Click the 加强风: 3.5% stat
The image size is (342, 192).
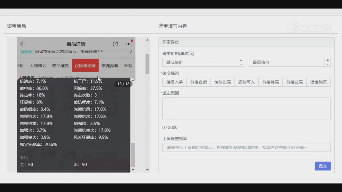[x=87, y=123]
